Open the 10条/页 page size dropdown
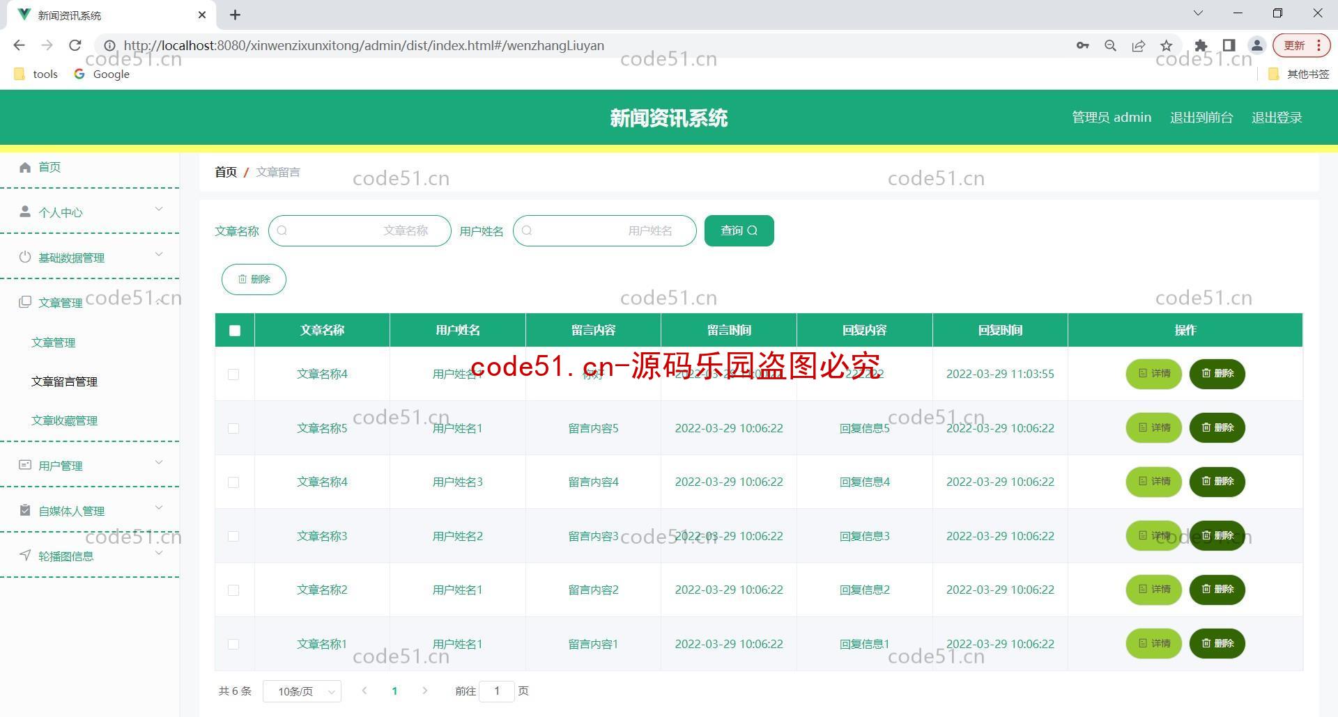 [x=302, y=691]
